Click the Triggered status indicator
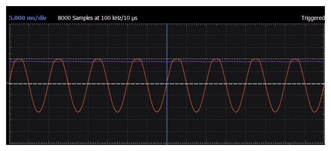331x151 pixels. tap(313, 18)
